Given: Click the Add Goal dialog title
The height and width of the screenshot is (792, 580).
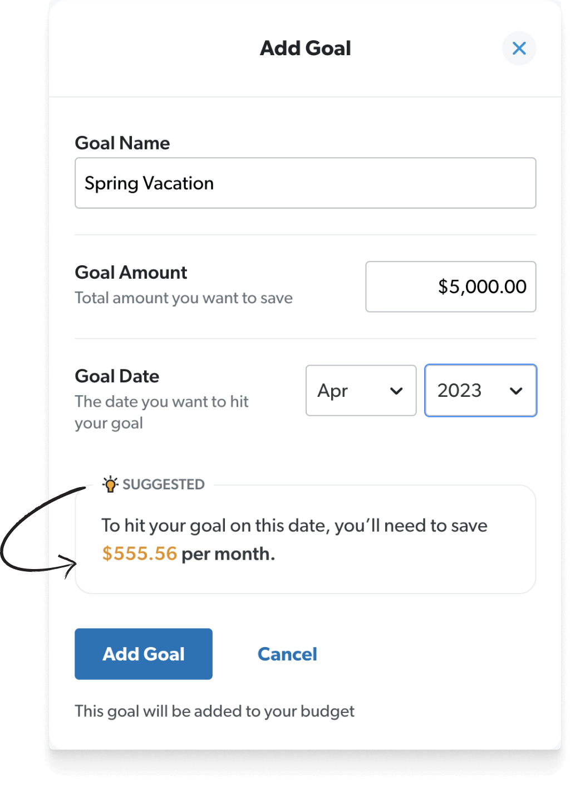Looking at the screenshot, I should (306, 48).
